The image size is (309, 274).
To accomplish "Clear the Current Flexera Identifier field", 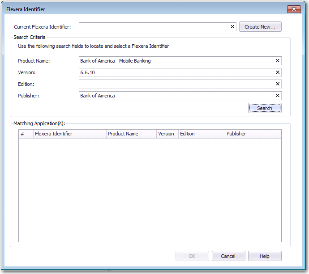I will pyautogui.click(x=232, y=27).
